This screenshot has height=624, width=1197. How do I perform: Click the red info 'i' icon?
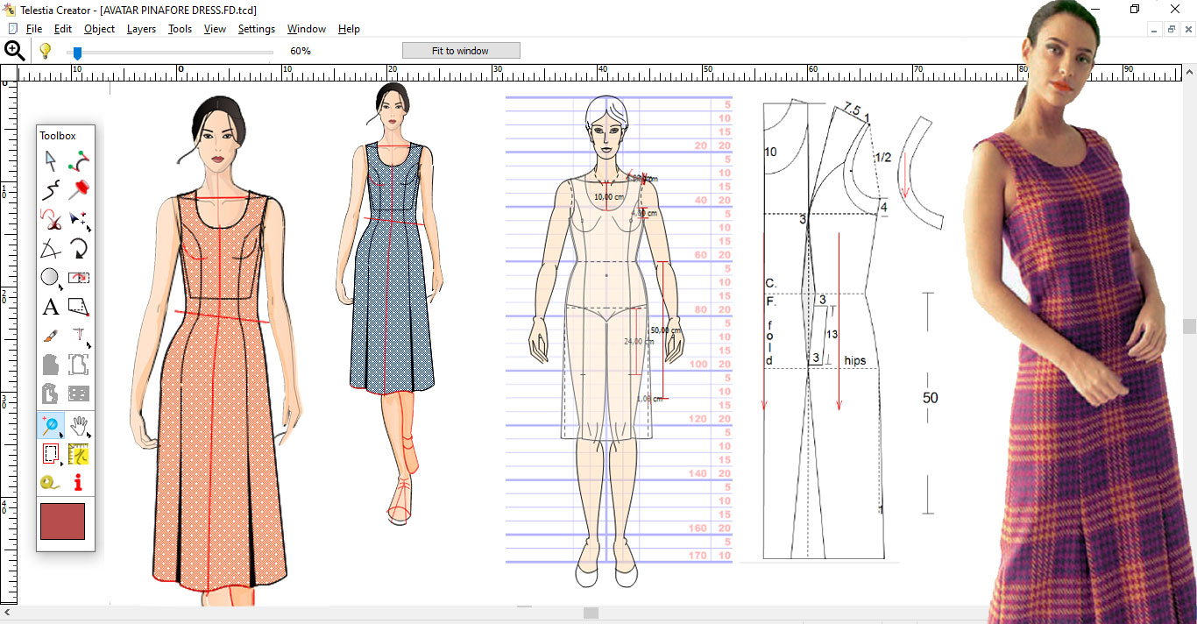(x=79, y=483)
